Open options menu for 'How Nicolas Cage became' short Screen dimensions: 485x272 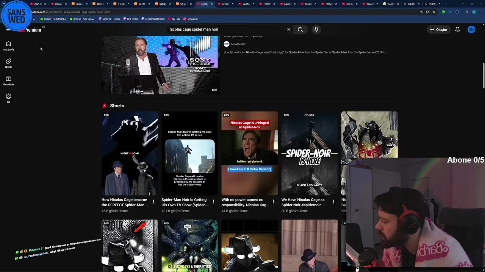point(153,202)
